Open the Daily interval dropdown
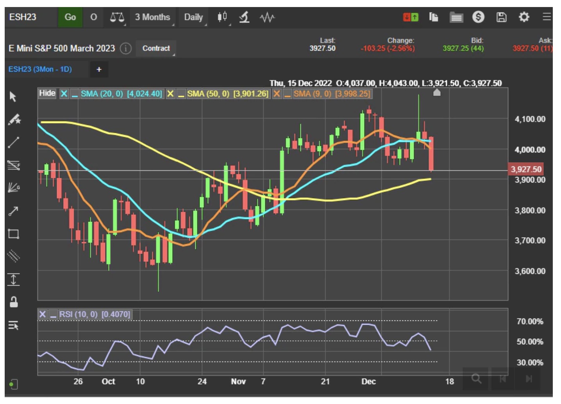 pos(194,17)
